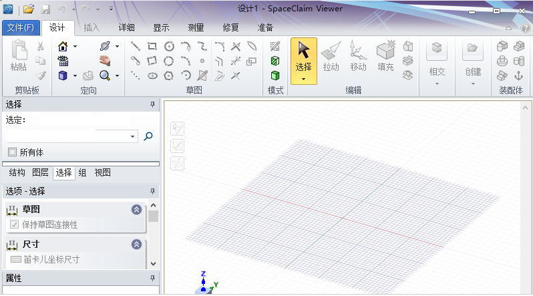Click the selection search magnifier icon
The height and width of the screenshot is (296, 533).
(x=148, y=136)
